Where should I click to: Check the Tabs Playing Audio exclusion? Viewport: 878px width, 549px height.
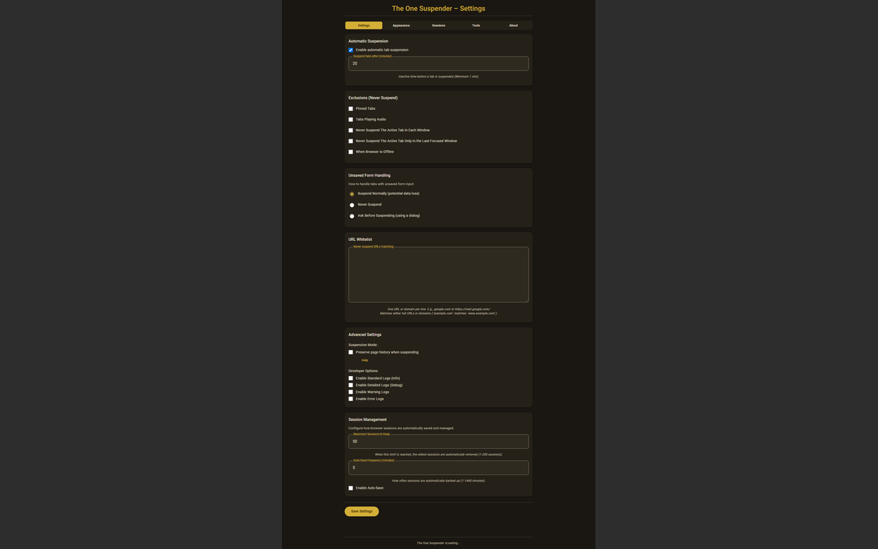pyautogui.click(x=351, y=119)
